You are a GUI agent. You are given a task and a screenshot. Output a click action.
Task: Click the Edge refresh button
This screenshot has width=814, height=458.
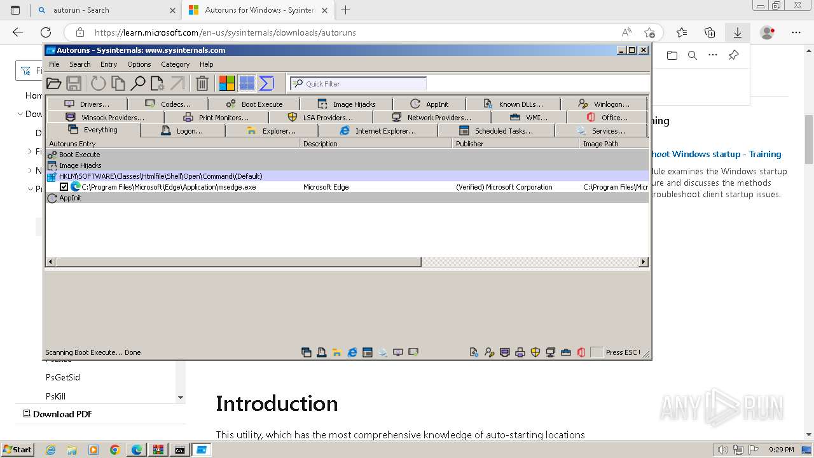[x=46, y=32]
